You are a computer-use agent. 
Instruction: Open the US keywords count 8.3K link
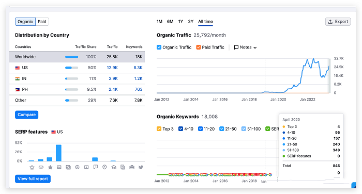tap(138, 68)
